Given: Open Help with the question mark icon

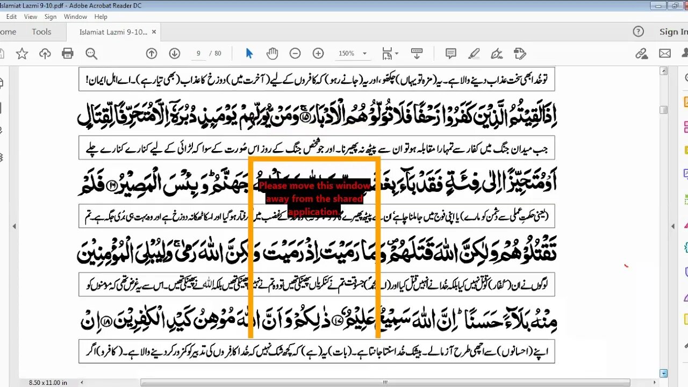Looking at the screenshot, I should [x=638, y=32].
